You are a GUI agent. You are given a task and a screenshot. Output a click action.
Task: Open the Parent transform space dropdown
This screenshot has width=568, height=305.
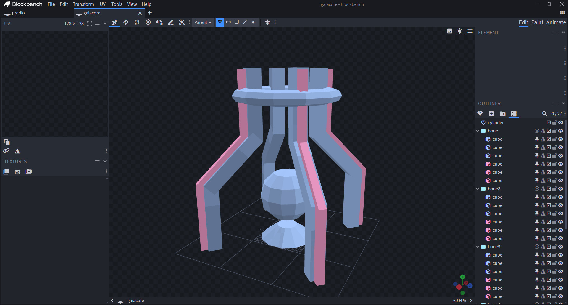tap(203, 22)
